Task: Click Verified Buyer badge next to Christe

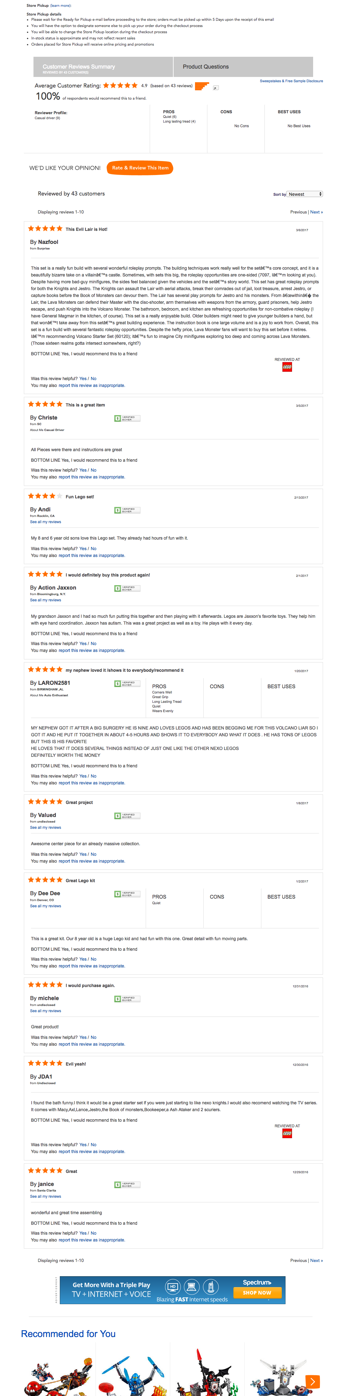Action: click(x=127, y=418)
